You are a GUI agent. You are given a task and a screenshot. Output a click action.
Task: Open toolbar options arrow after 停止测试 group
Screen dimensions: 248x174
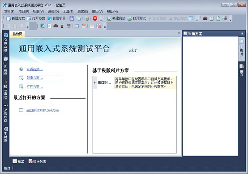tap(197, 20)
